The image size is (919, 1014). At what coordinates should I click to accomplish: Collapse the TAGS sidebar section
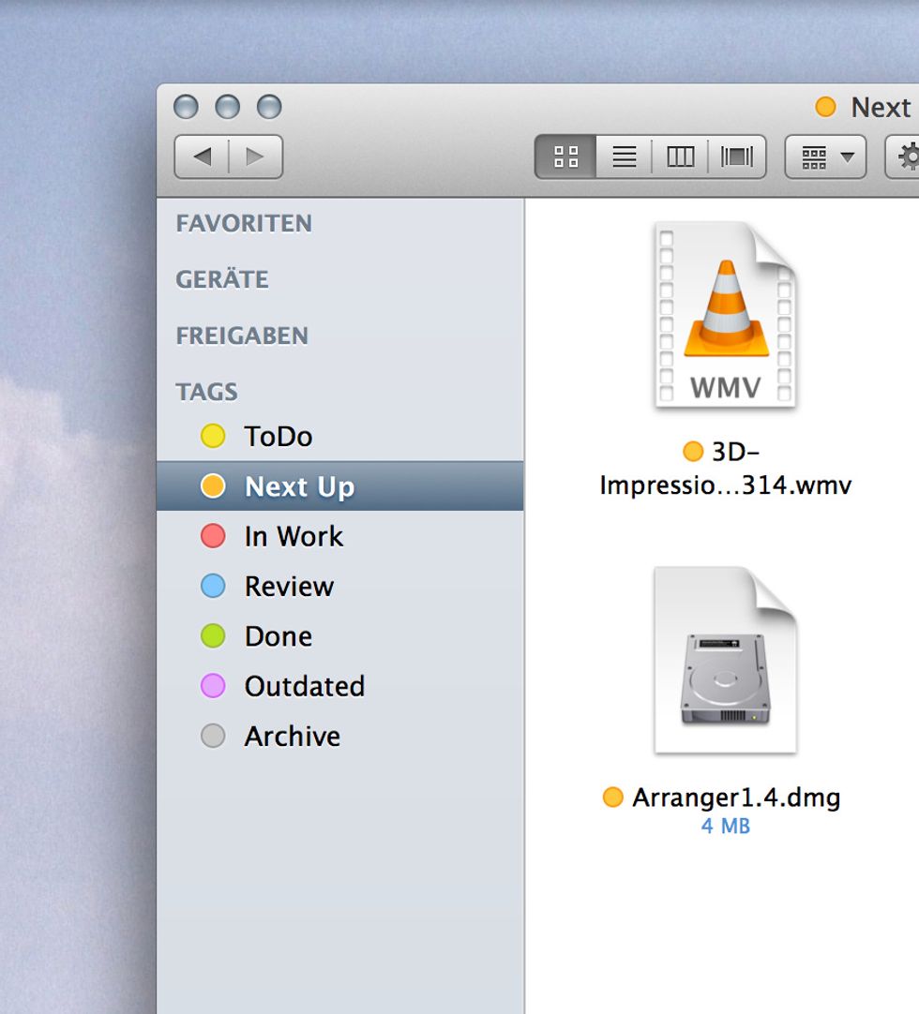pyautogui.click(x=206, y=392)
